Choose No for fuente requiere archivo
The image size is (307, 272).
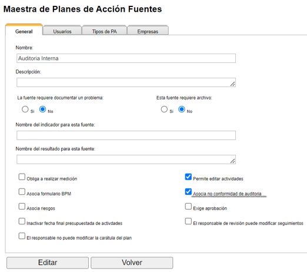(x=182, y=109)
